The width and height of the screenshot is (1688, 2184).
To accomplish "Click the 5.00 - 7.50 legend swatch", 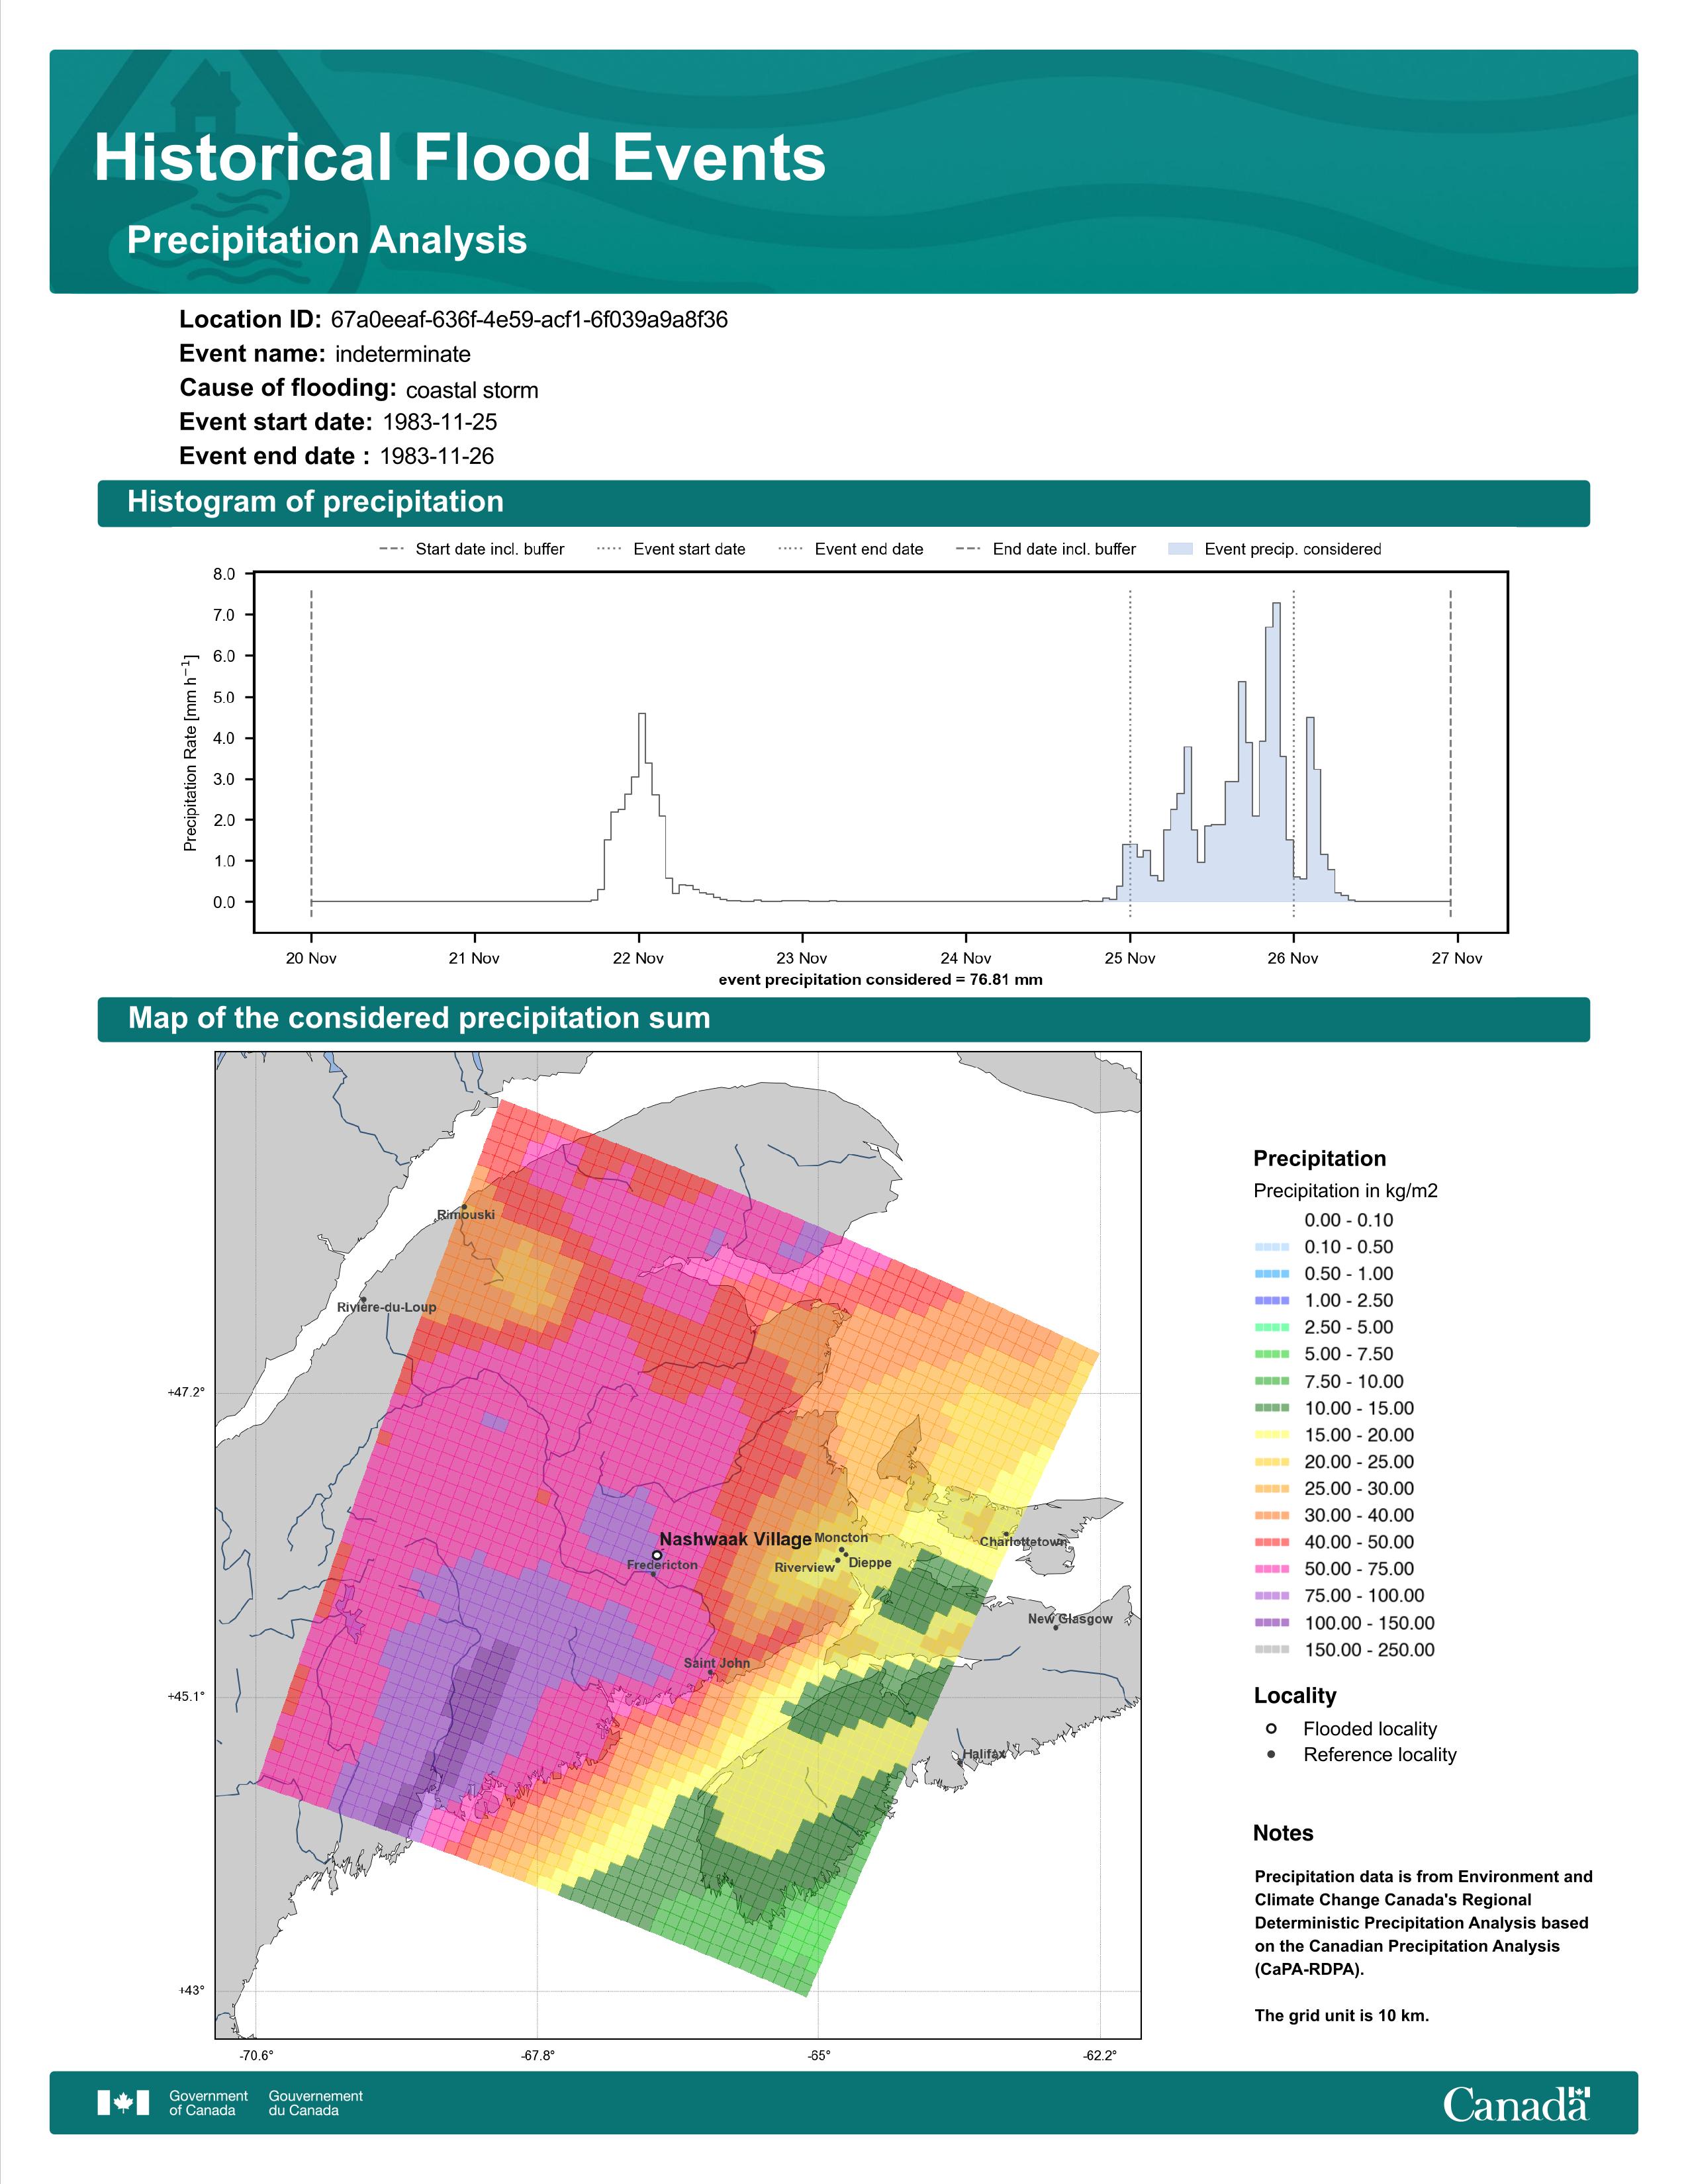I will click(x=1272, y=1354).
